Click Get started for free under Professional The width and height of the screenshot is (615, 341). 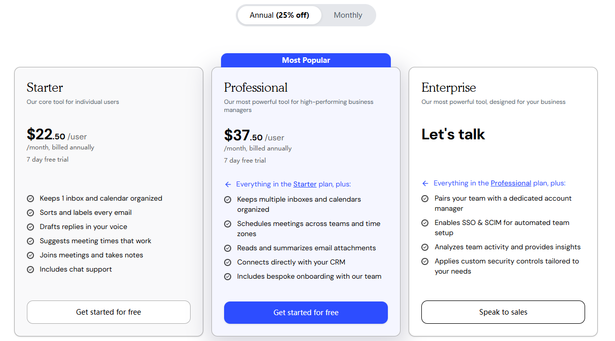pos(306,313)
